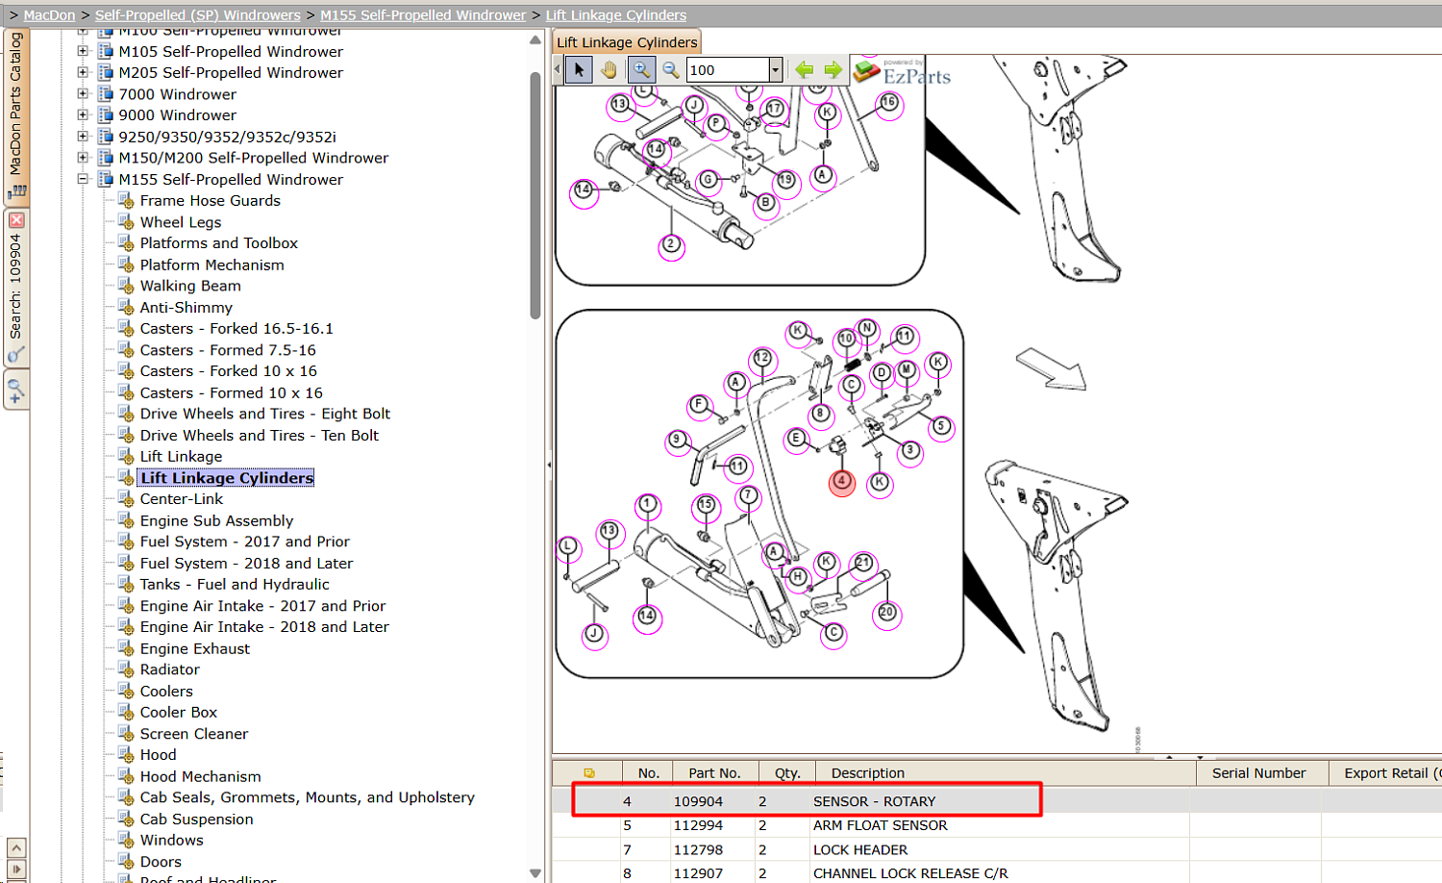
Task: Click the page icon for Center-Link
Action: click(126, 499)
